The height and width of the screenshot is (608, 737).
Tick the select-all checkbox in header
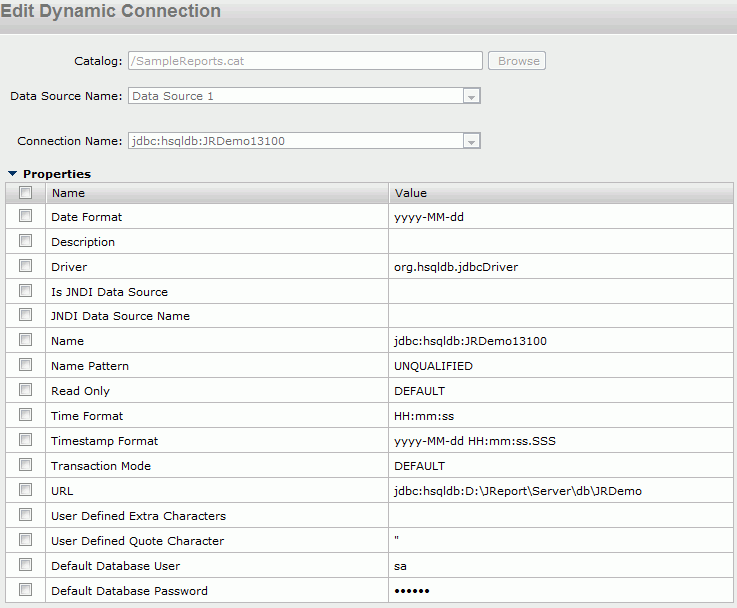(x=25, y=192)
